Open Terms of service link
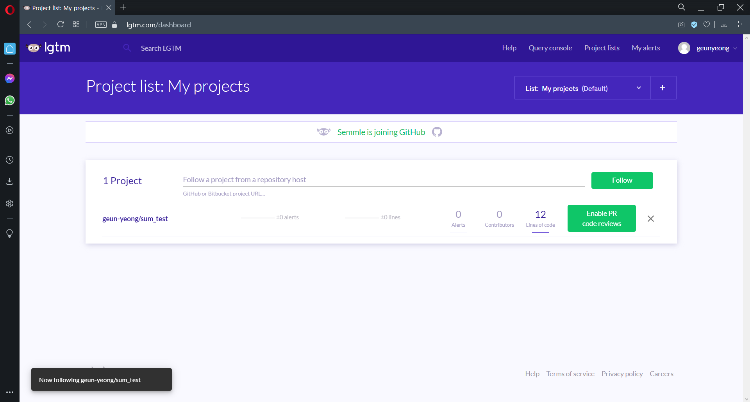Viewport: 750px width, 402px height. pyautogui.click(x=570, y=374)
